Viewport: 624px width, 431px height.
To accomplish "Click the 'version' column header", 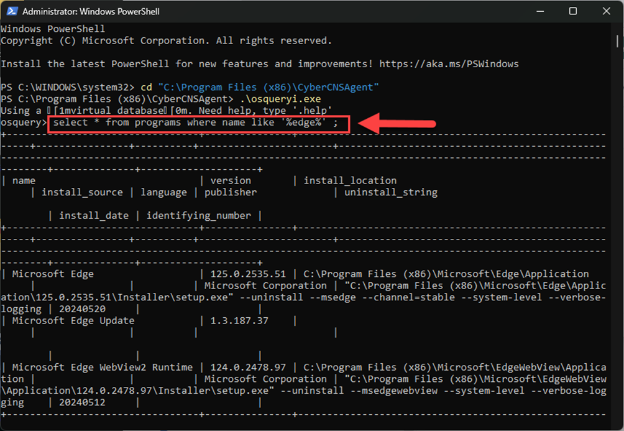I will tap(231, 180).
